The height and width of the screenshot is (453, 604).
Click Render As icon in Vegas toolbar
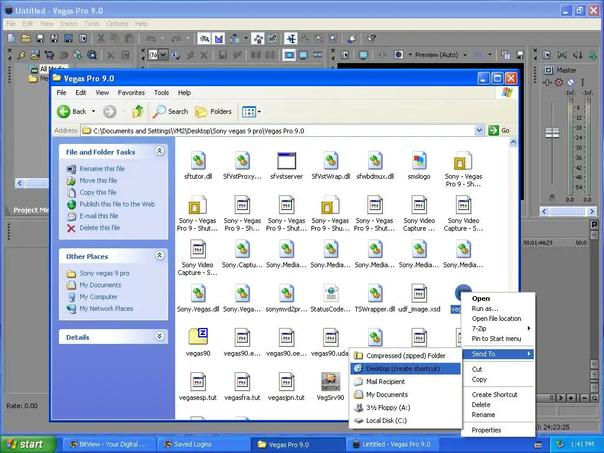[68, 38]
